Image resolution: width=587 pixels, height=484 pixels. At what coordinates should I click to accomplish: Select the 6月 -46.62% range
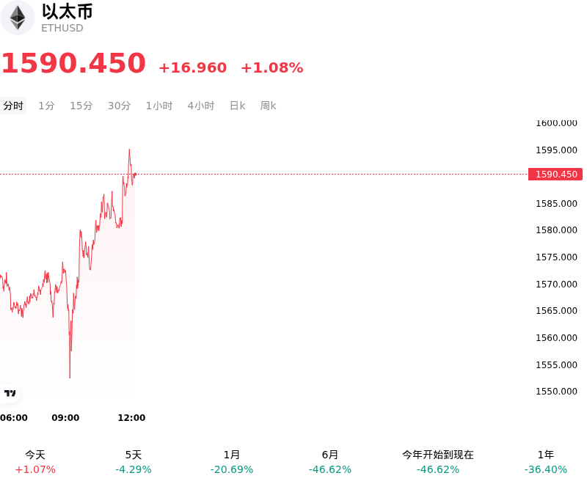329,462
